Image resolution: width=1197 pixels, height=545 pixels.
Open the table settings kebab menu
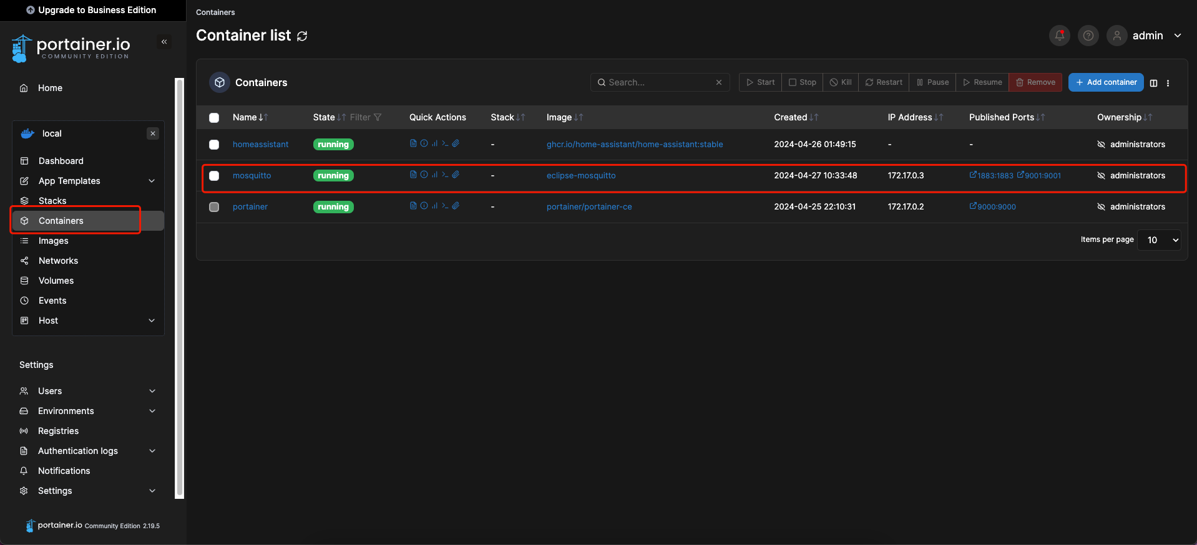[1168, 83]
